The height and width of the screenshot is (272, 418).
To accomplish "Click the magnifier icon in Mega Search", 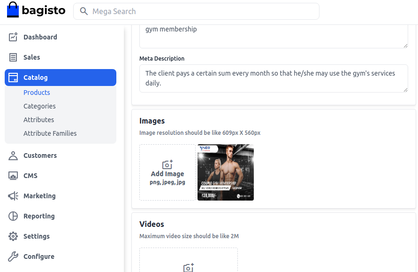I will (84, 11).
